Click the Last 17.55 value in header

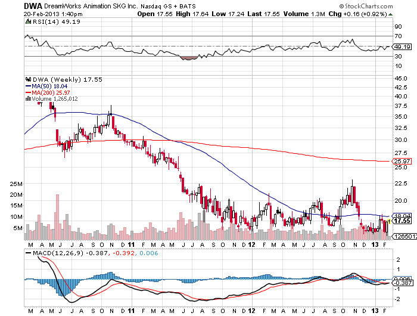click(x=263, y=14)
